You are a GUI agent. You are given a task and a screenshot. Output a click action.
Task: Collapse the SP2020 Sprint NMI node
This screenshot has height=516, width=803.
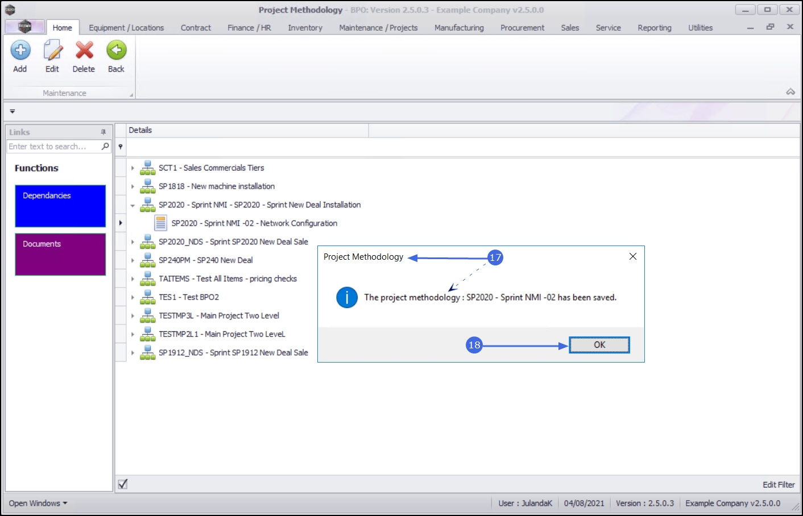pos(133,205)
